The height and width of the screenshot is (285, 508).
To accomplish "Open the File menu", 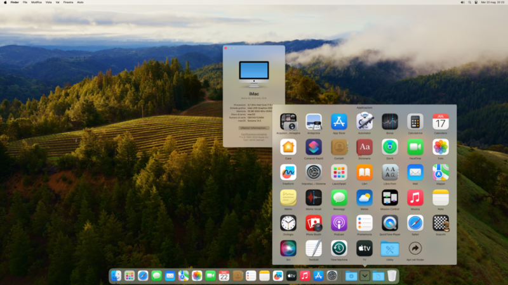I will [25, 3].
